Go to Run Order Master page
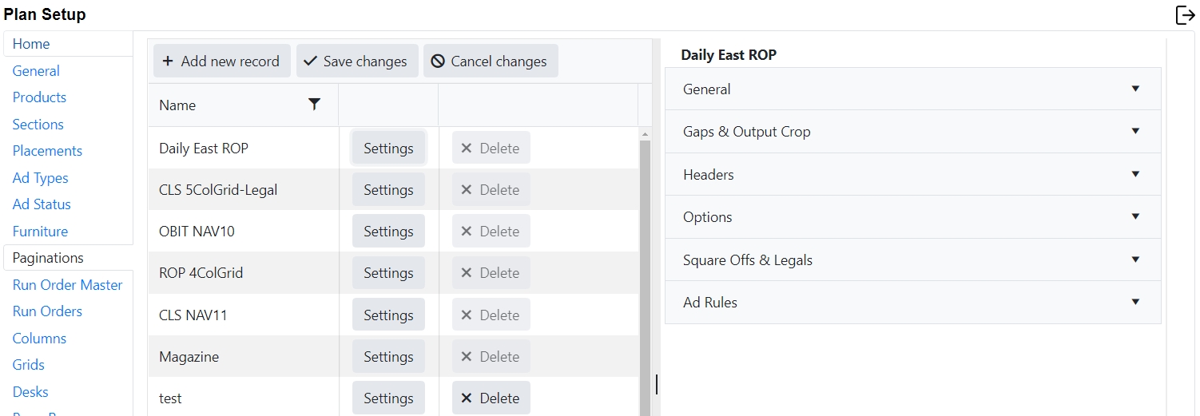Viewport: 1200px width, 416px height. pos(67,285)
